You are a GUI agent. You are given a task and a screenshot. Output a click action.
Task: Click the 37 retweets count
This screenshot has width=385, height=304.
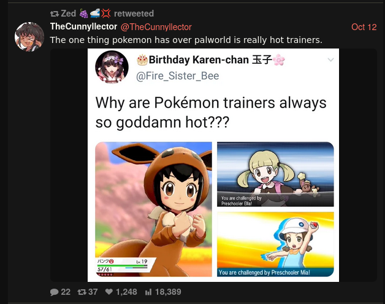click(x=93, y=292)
